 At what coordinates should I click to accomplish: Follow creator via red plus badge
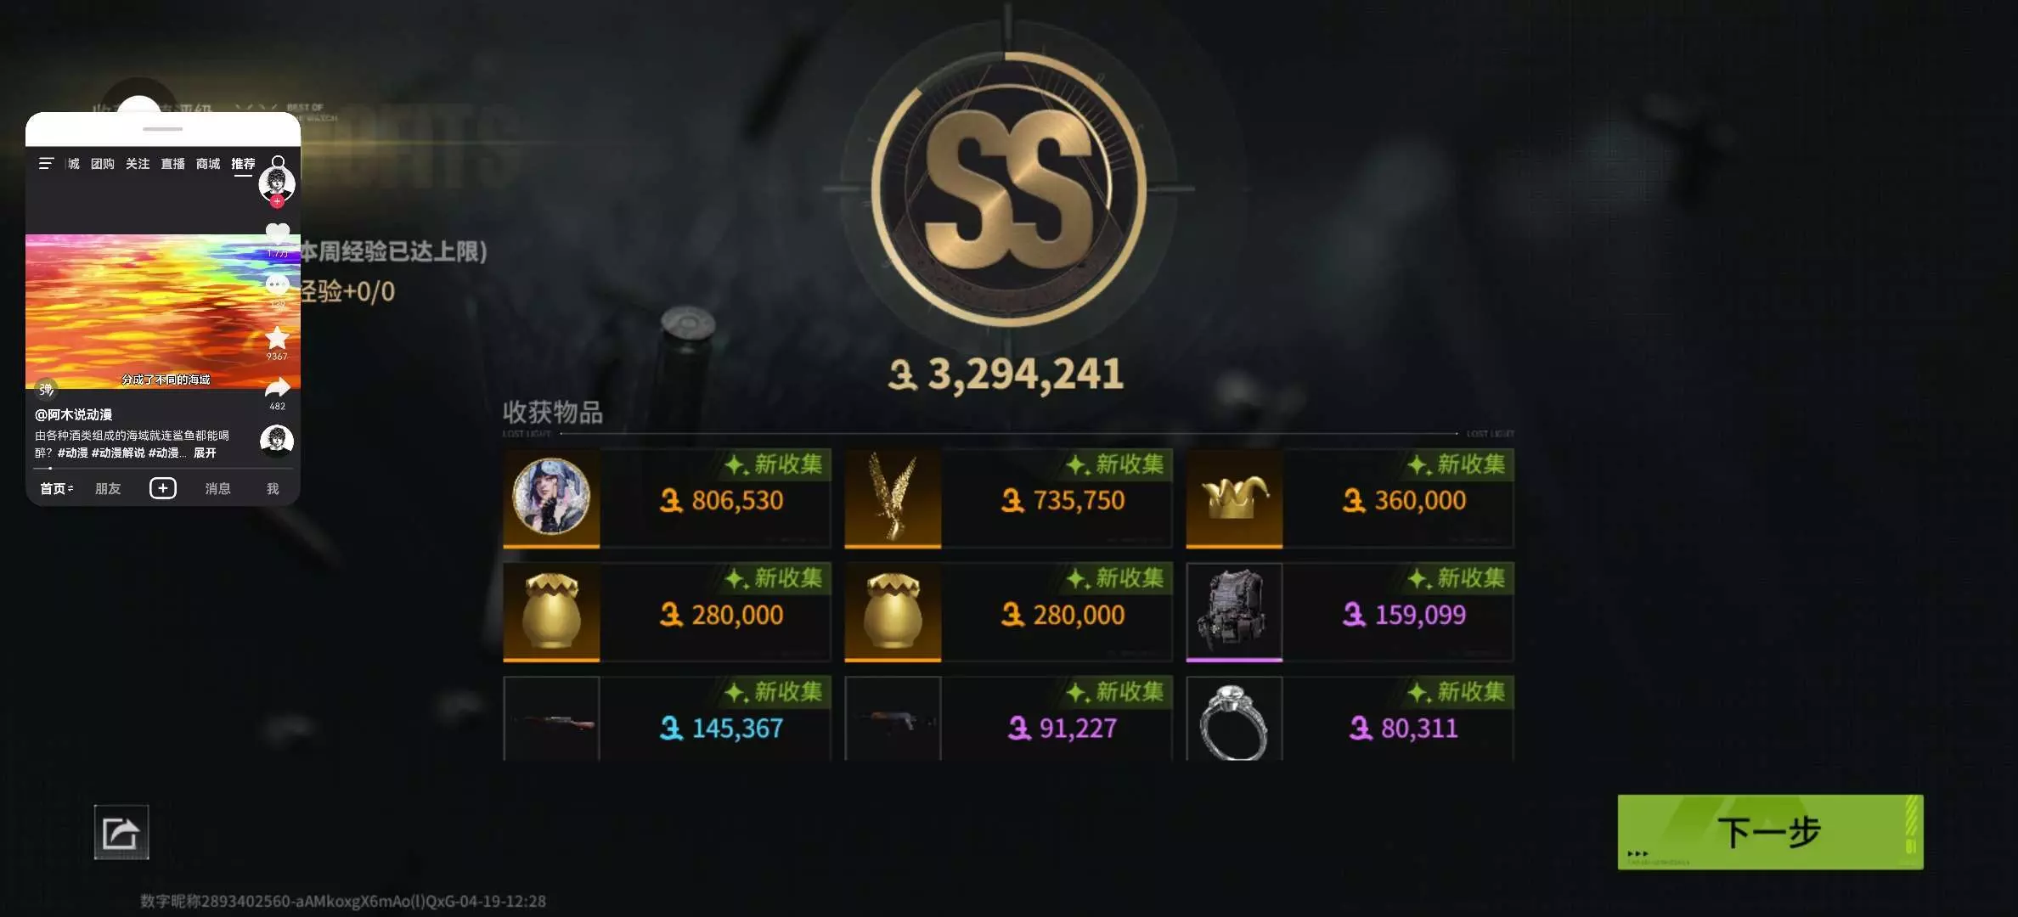tap(277, 201)
